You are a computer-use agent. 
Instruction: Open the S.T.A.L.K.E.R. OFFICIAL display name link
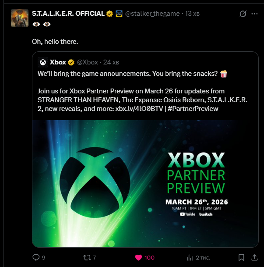pyautogui.click(x=68, y=14)
